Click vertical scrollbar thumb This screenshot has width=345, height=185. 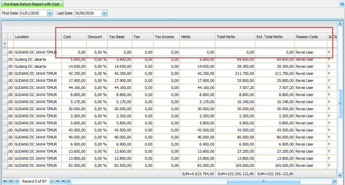click(340, 103)
